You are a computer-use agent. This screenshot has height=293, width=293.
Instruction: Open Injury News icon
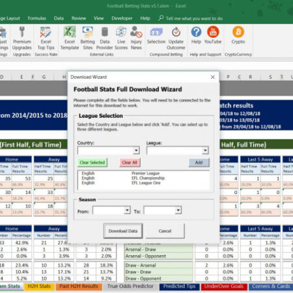pyautogui.click(x=136, y=32)
